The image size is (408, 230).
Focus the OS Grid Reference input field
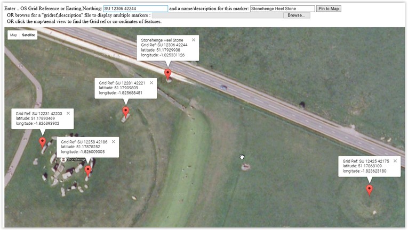[135, 8]
